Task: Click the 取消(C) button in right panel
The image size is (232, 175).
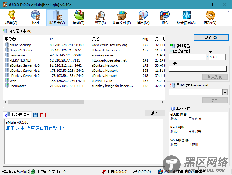Action: click(211, 38)
